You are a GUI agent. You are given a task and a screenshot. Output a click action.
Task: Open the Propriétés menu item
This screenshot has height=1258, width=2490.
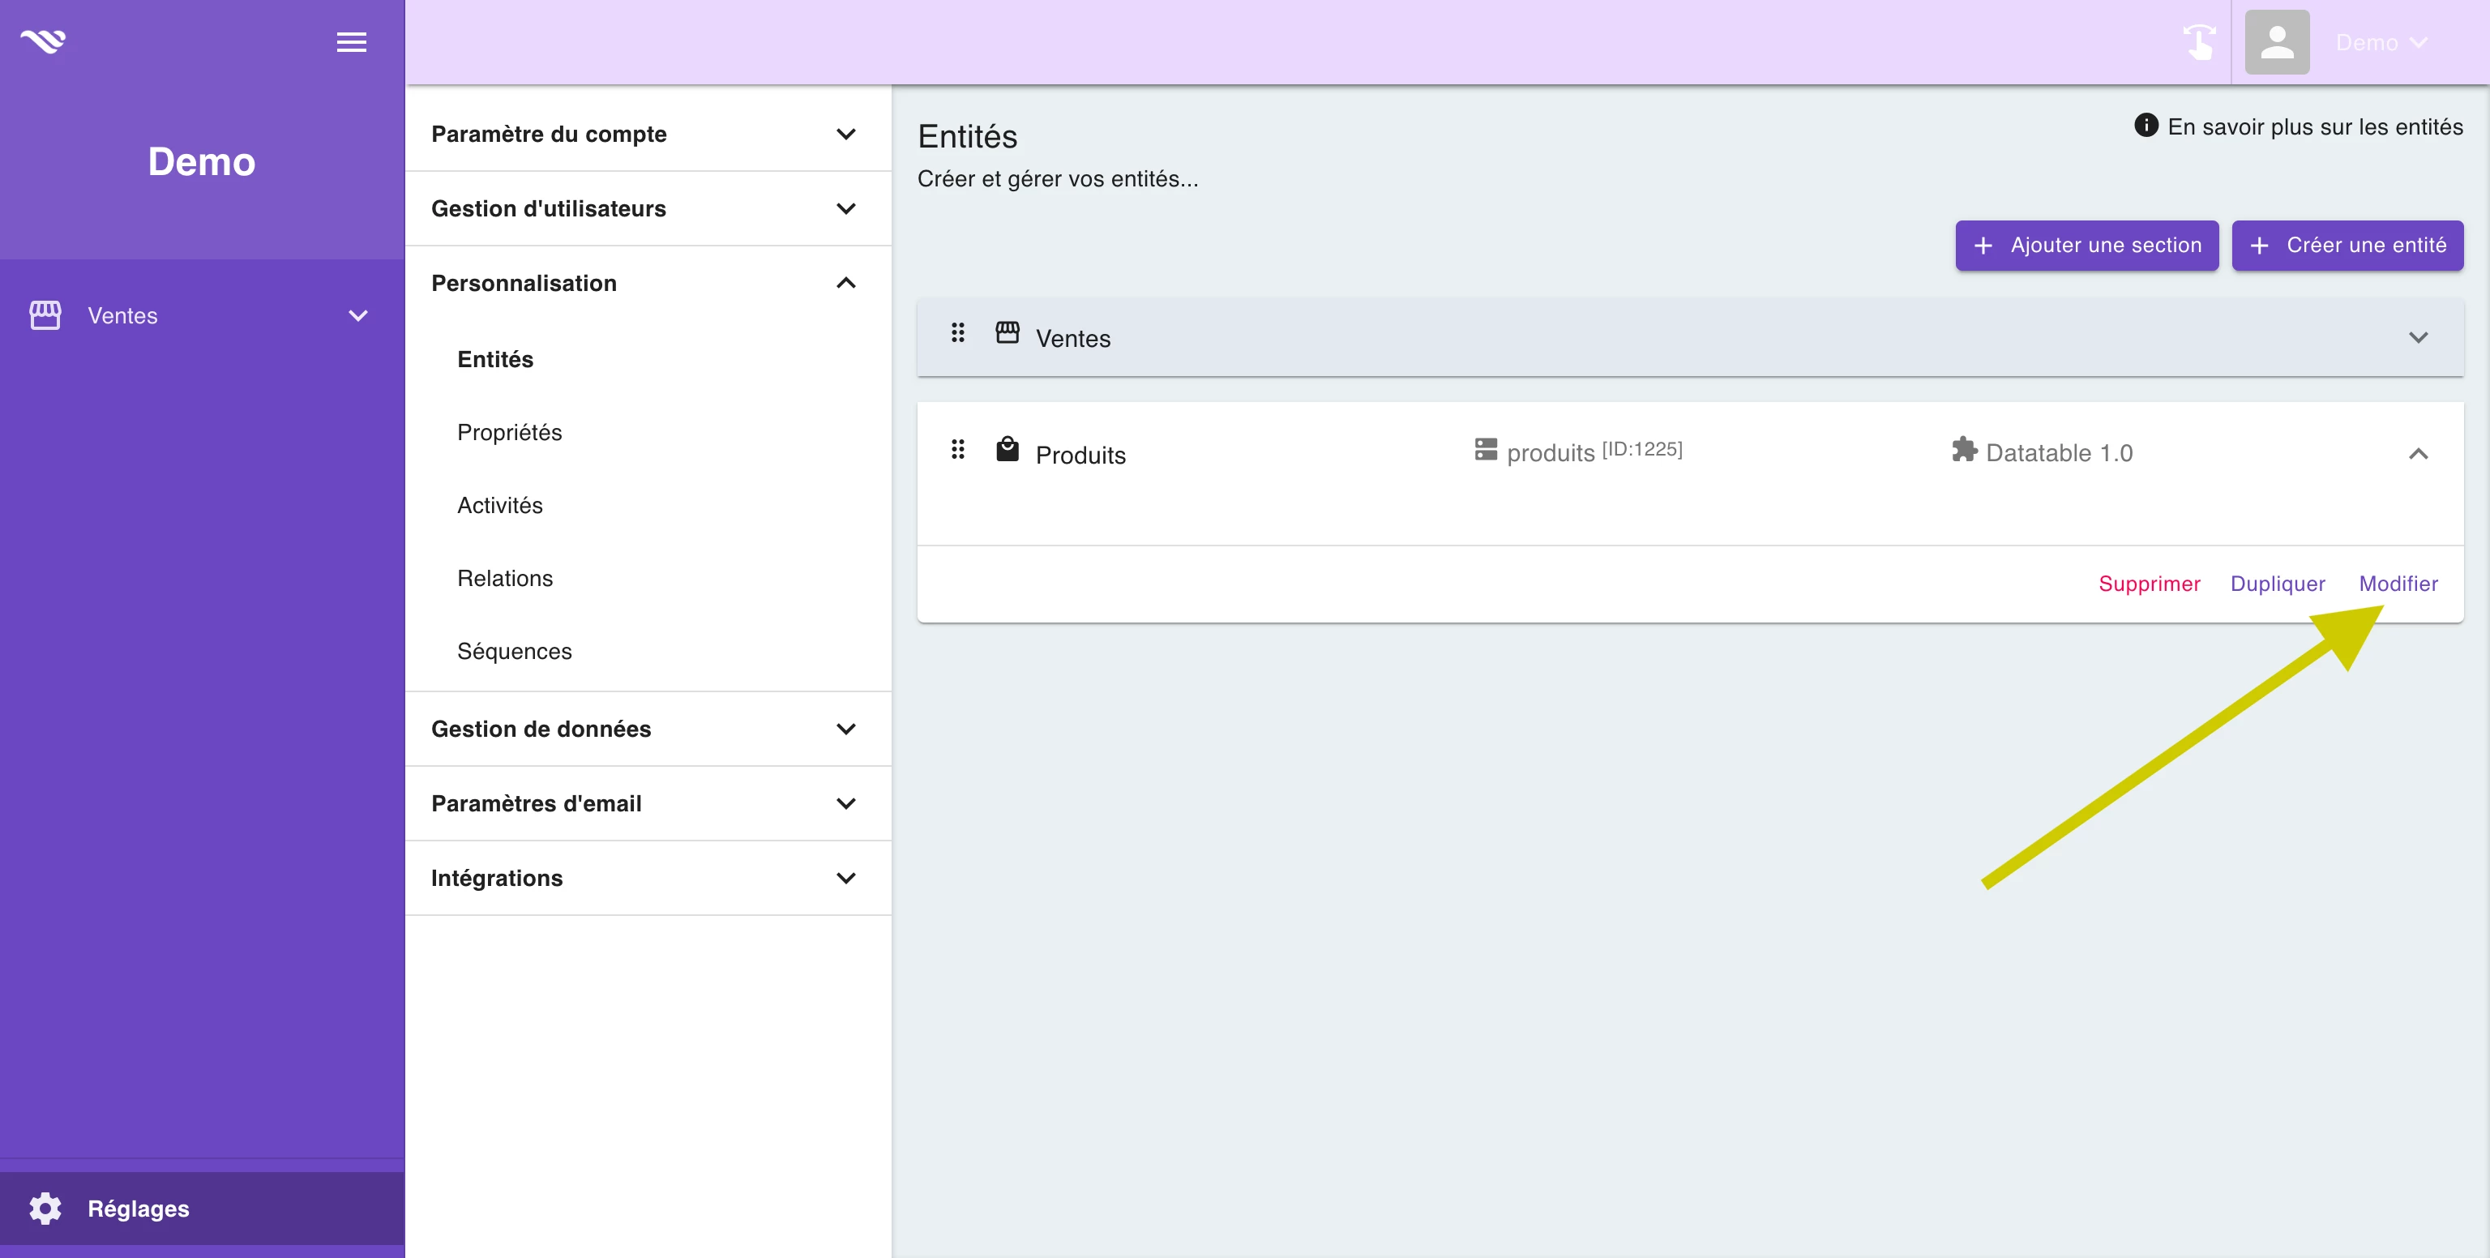509,432
